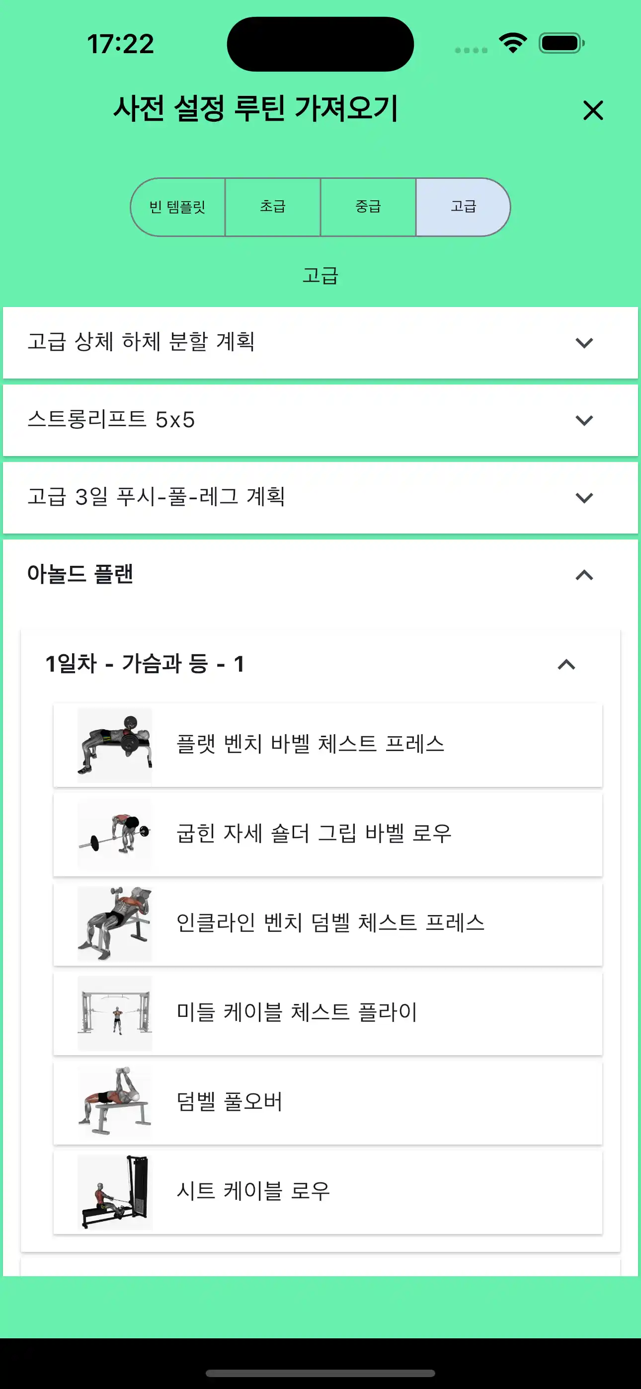This screenshot has width=641, height=1389.
Task: Open the 고급 3일 푸시-풀-레그 계획
Action: (x=320, y=498)
